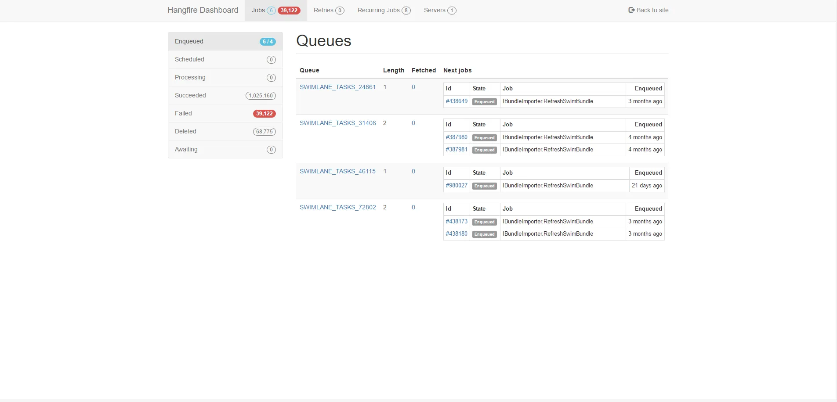Open the Processing jobs list
This screenshot has width=837, height=402.
pos(225,77)
